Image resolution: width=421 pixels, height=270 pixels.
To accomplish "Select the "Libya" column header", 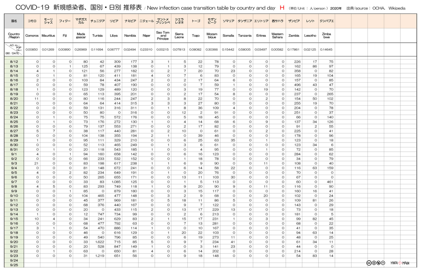I will [x=114, y=36].
